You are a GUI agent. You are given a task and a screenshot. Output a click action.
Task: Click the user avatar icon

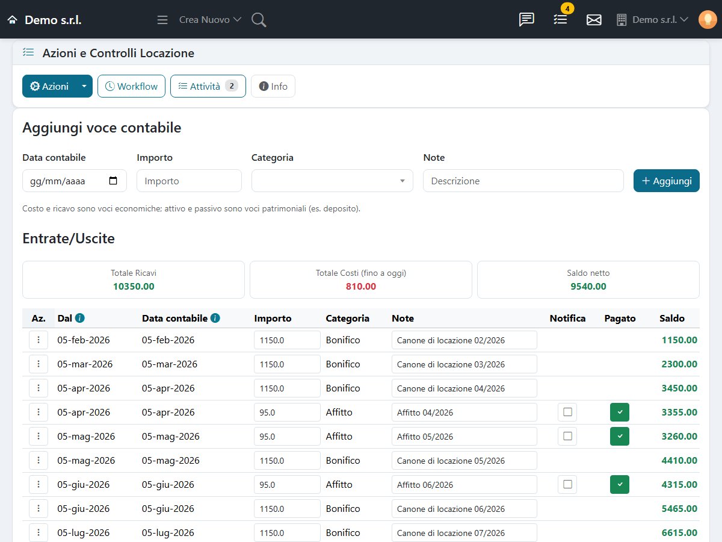point(708,20)
